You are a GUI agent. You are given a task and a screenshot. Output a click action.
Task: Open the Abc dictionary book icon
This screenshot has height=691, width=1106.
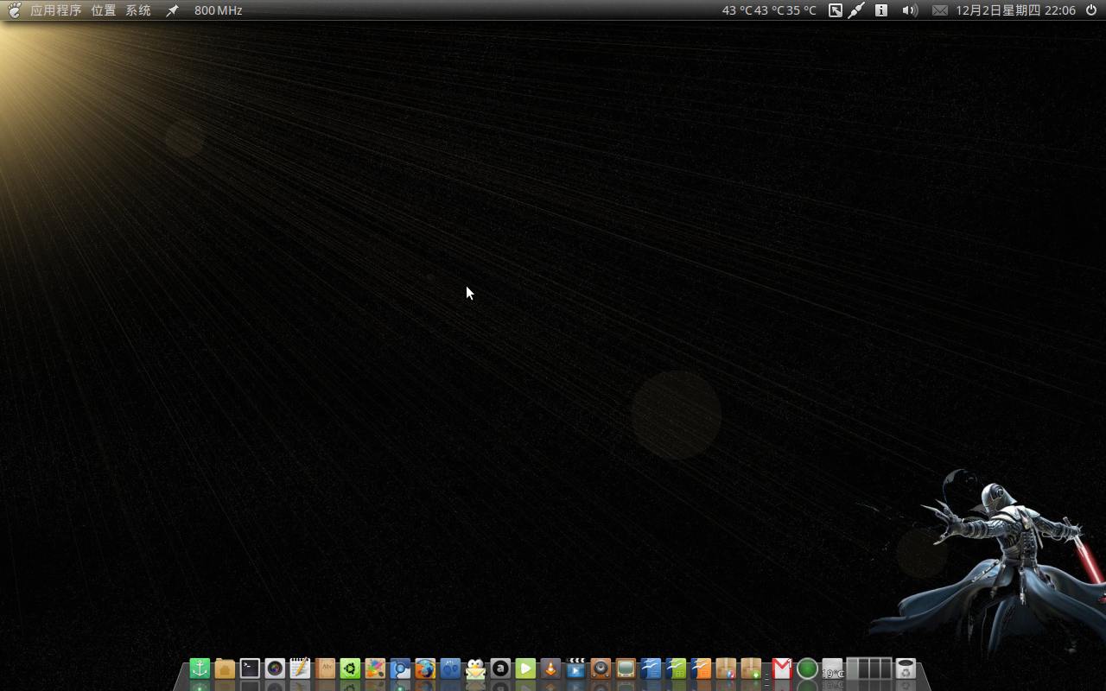[x=325, y=669]
